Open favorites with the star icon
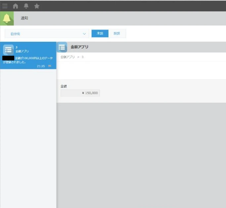226x208 pixels. 37,6
